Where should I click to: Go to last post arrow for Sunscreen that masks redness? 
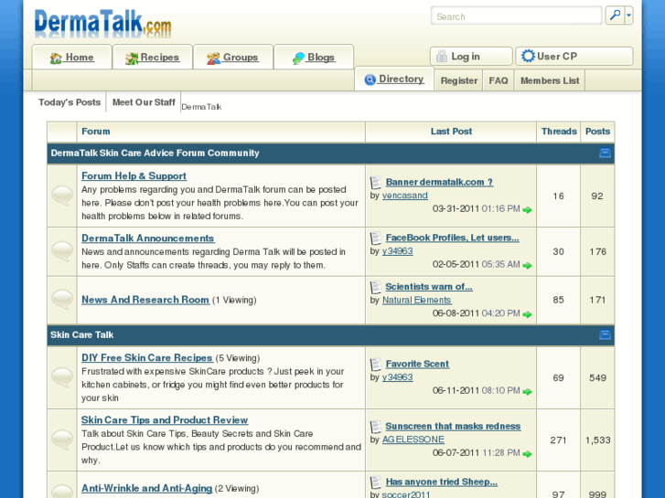[527, 454]
